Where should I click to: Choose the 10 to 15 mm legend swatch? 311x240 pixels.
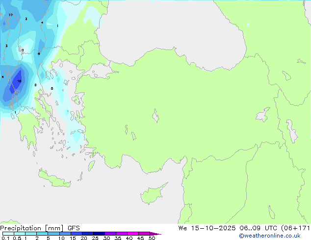[x=65, y=234]
